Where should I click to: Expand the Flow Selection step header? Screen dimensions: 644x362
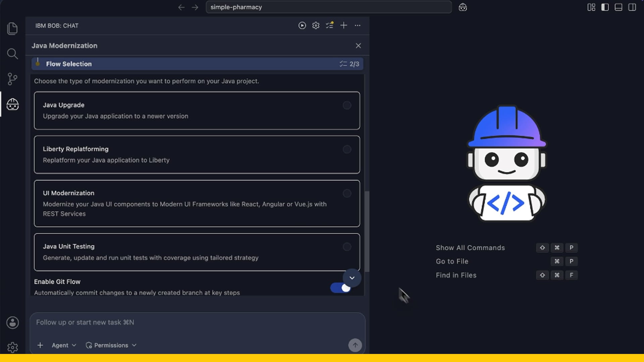(x=197, y=64)
